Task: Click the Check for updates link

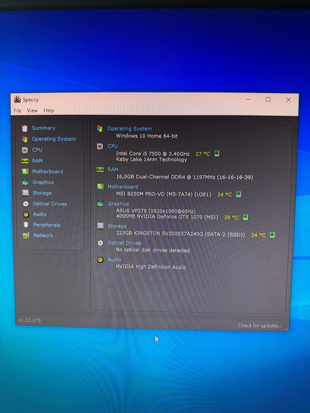Action: 260,326
